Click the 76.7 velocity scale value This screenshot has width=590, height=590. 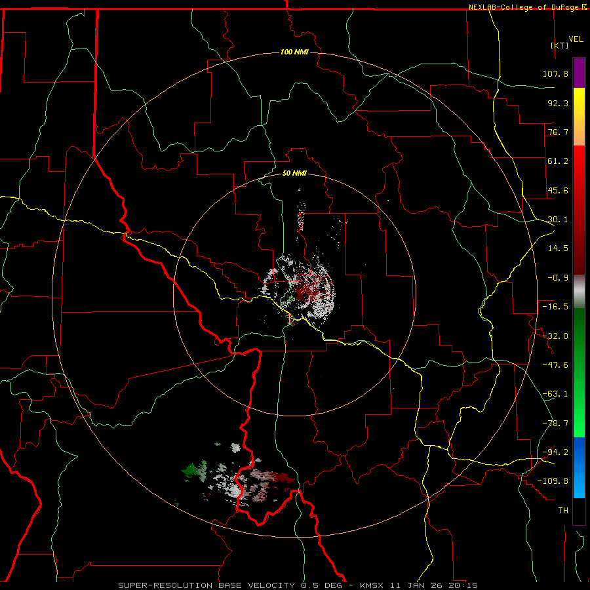coord(558,132)
